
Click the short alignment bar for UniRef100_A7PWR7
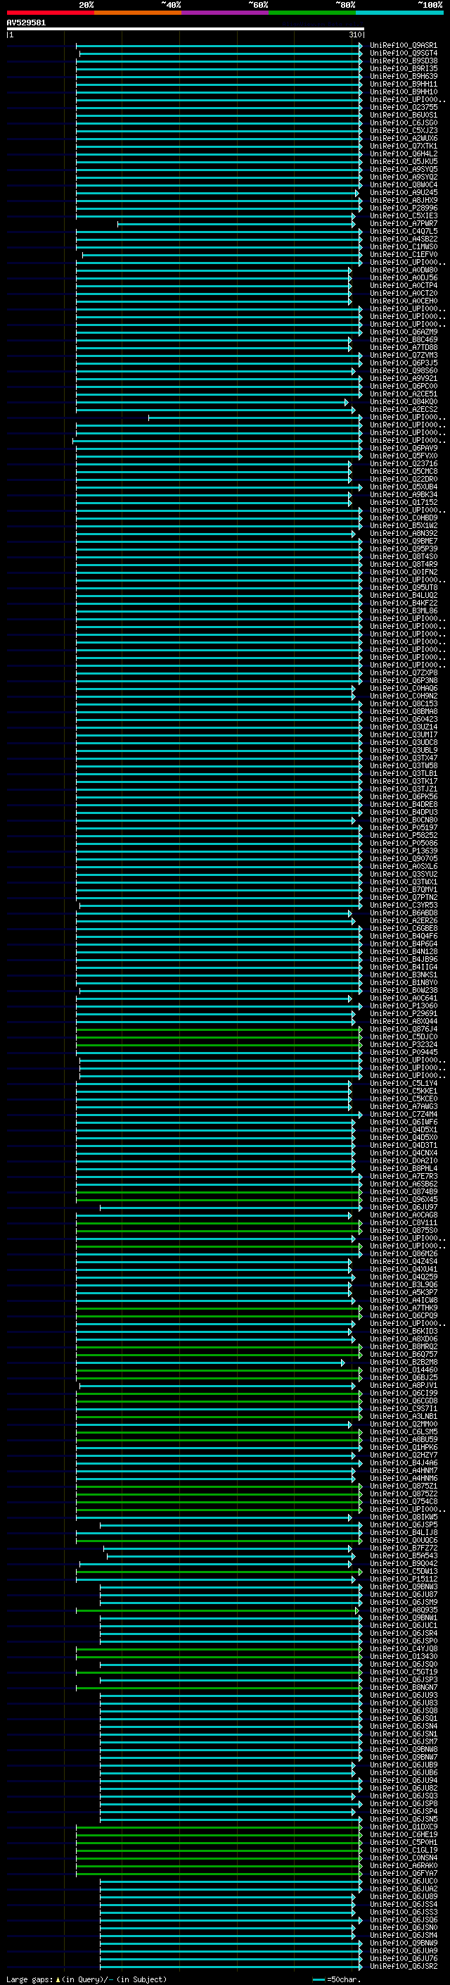click(x=236, y=224)
